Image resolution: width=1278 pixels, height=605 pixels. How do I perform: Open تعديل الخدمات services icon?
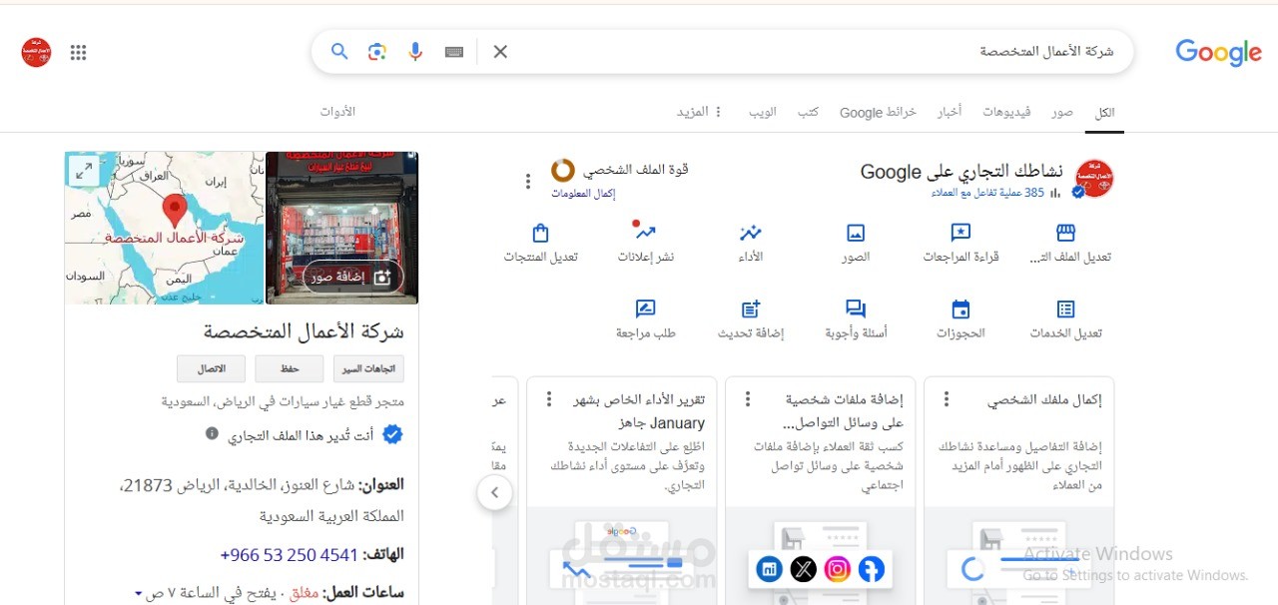1065,309
